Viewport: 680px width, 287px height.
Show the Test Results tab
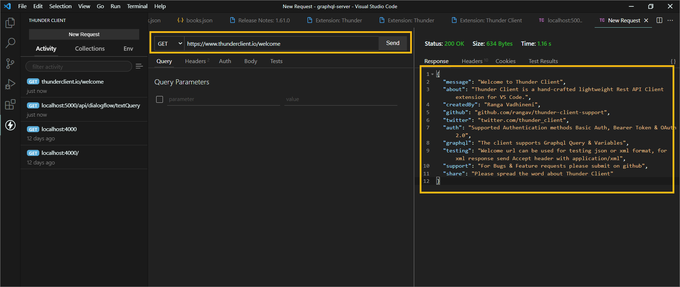pyautogui.click(x=543, y=61)
